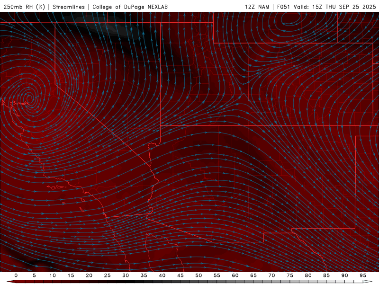Click the "Streamlines" label in header

(x=69, y=7)
